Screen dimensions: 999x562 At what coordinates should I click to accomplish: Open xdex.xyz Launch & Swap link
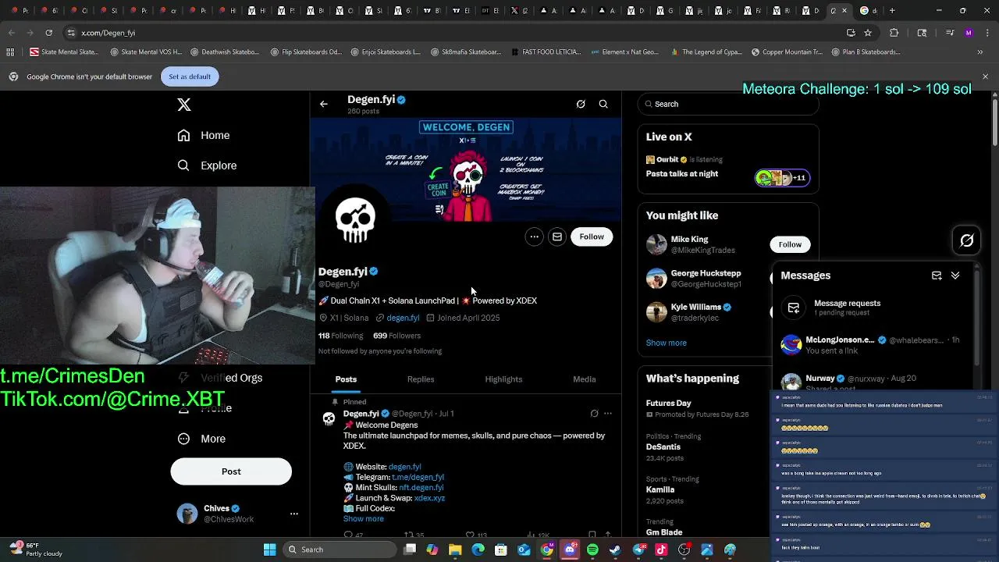429,498
